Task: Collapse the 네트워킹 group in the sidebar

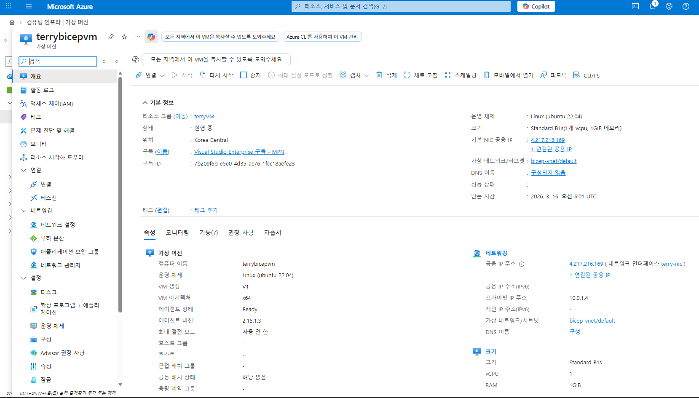Action: click(24, 210)
